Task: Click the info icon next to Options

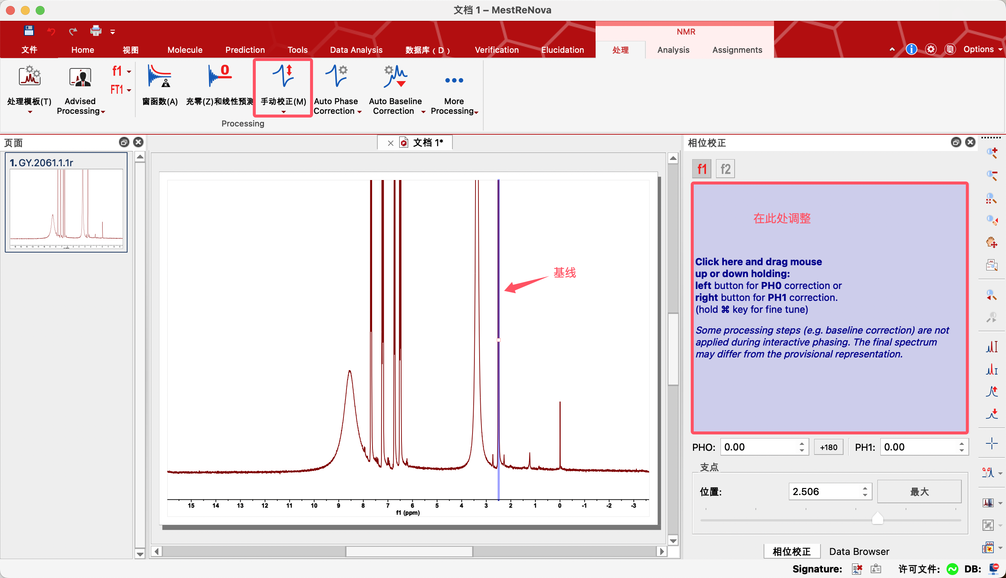Action: [x=911, y=49]
